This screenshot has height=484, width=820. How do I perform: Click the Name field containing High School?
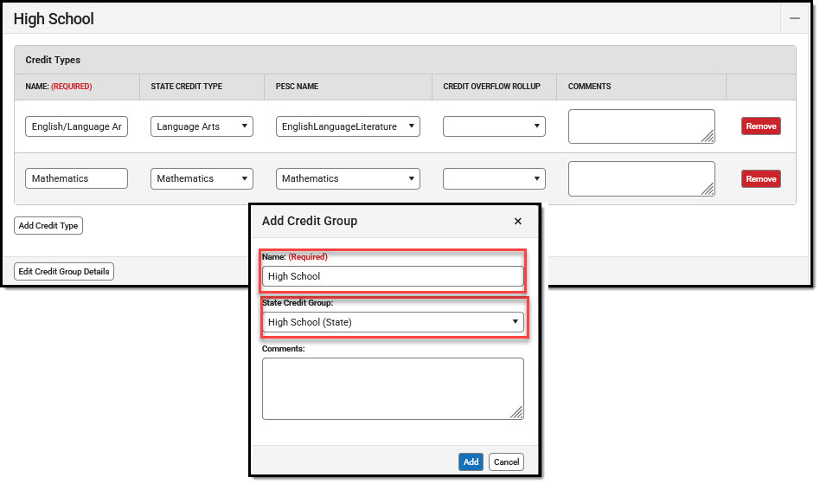point(393,276)
